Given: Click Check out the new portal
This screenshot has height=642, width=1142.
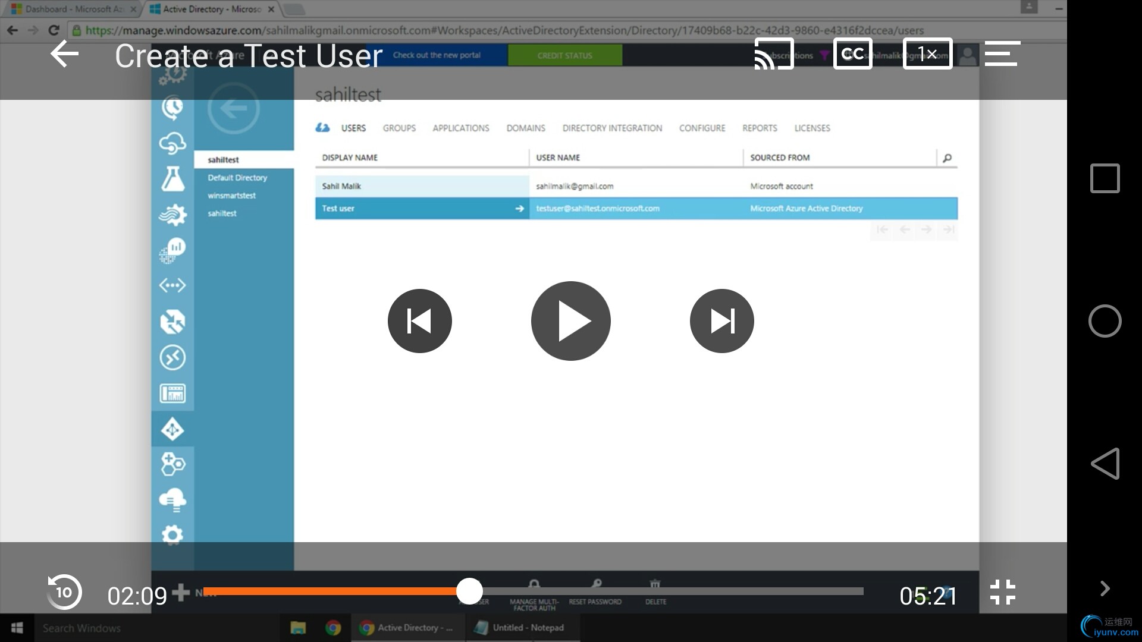Looking at the screenshot, I should tap(437, 55).
